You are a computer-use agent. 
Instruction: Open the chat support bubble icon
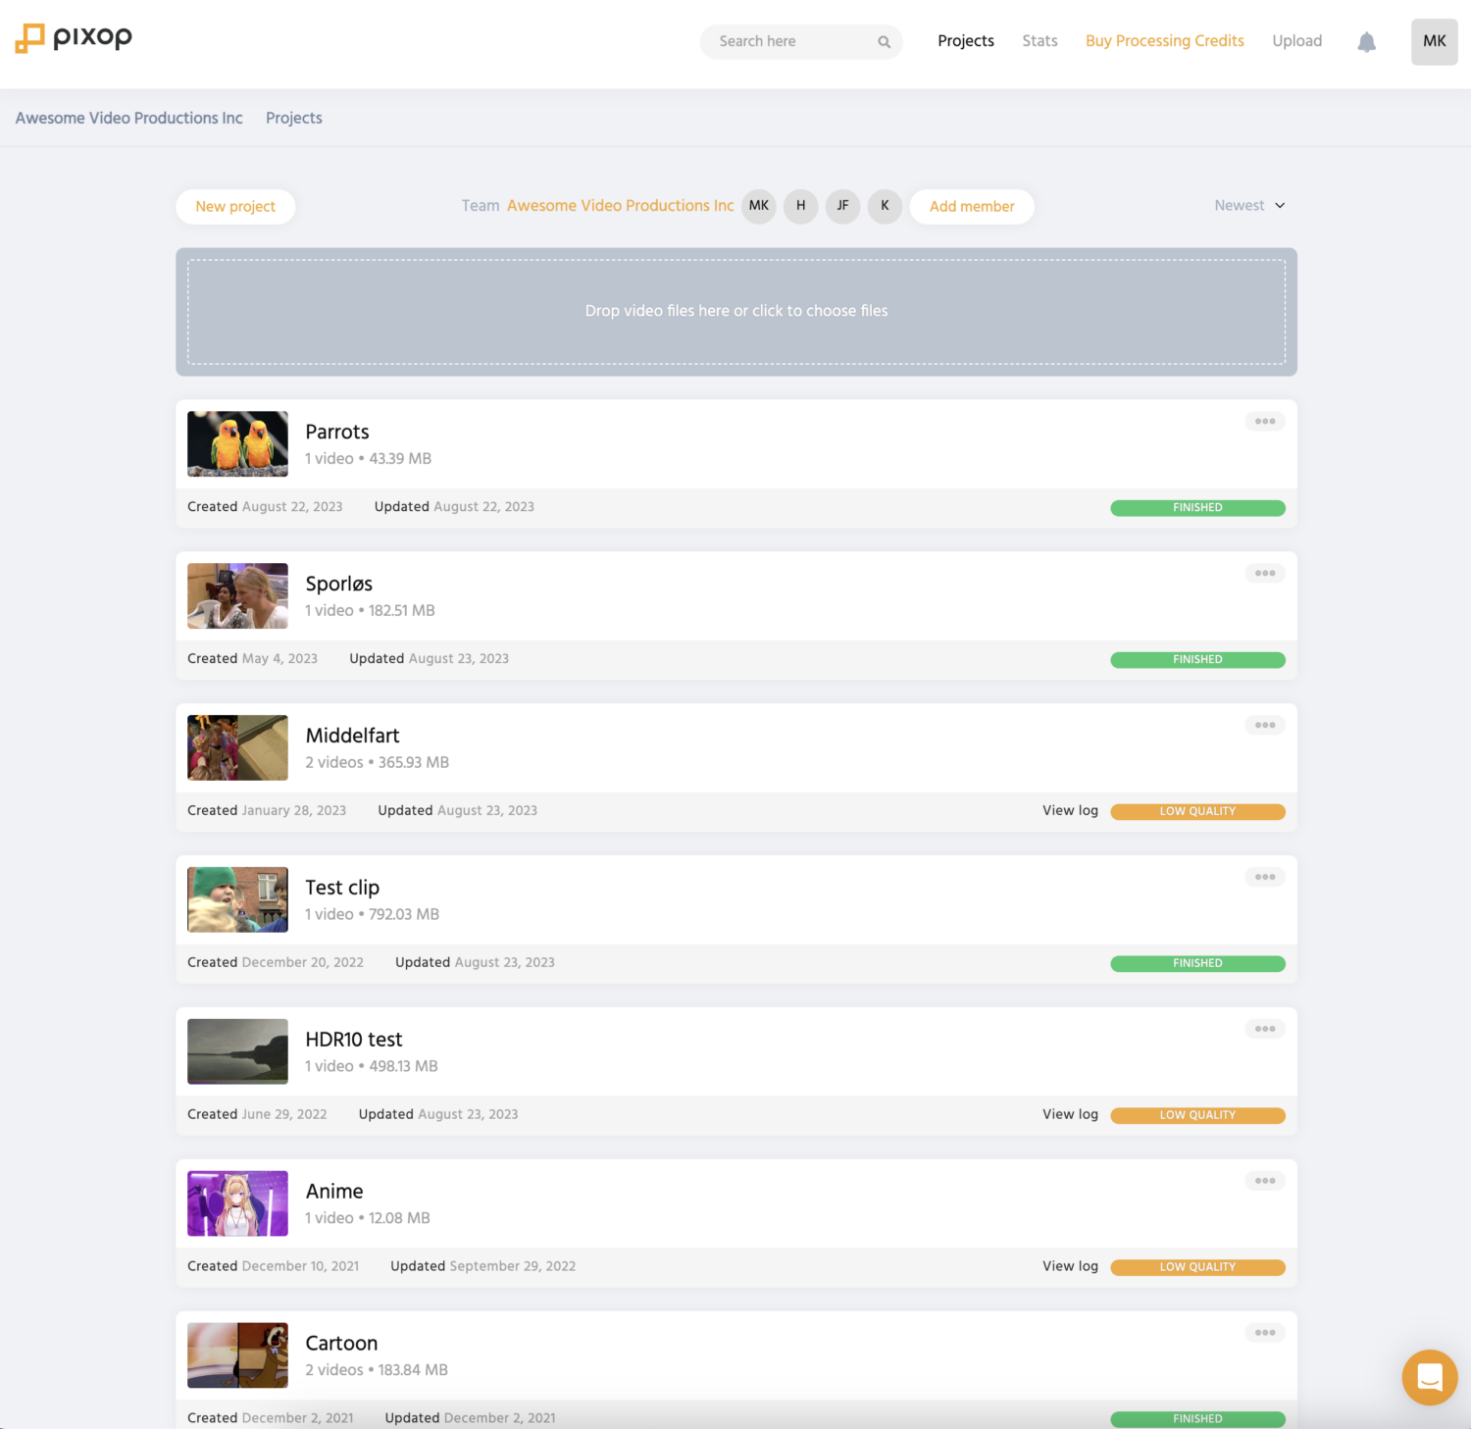[x=1429, y=1377]
